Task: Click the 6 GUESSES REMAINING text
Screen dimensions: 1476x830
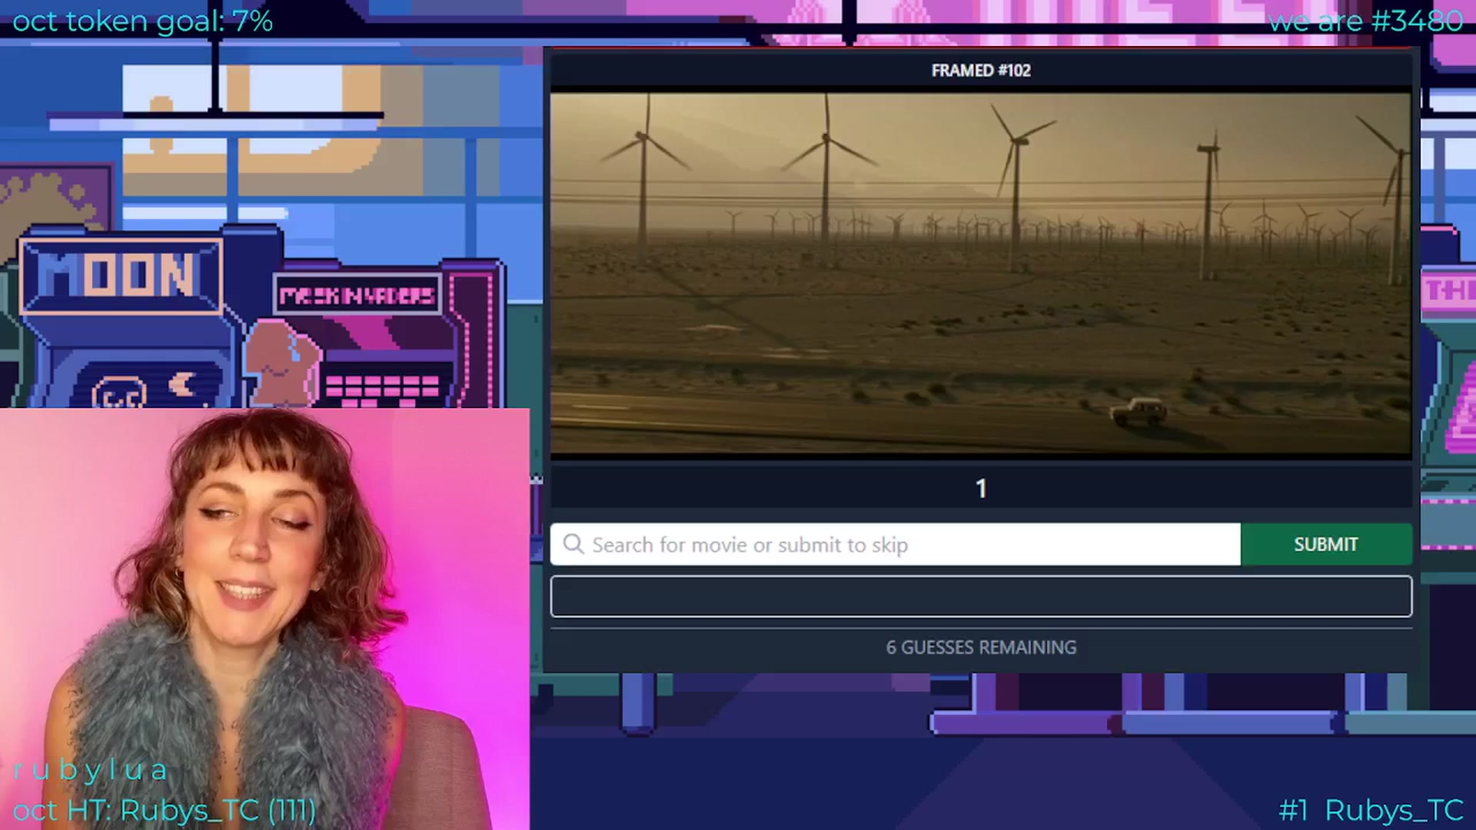Action: (x=981, y=647)
